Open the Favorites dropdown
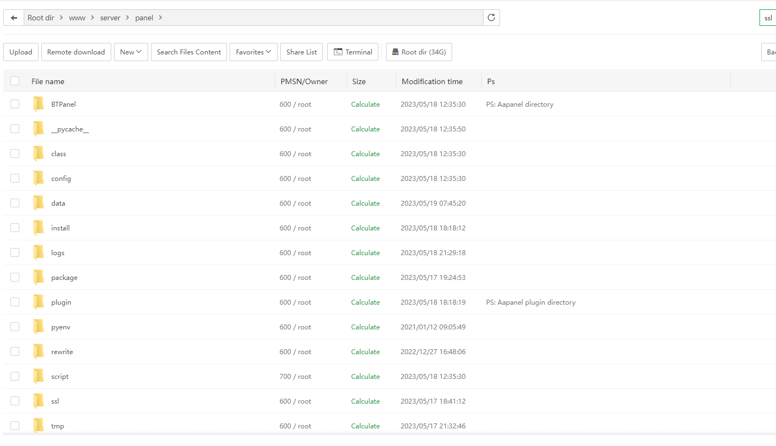The width and height of the screenshot is (776, 446). [x=253, y=52]
